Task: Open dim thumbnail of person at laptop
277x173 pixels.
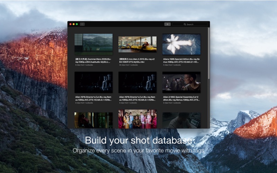Action: 181,120
